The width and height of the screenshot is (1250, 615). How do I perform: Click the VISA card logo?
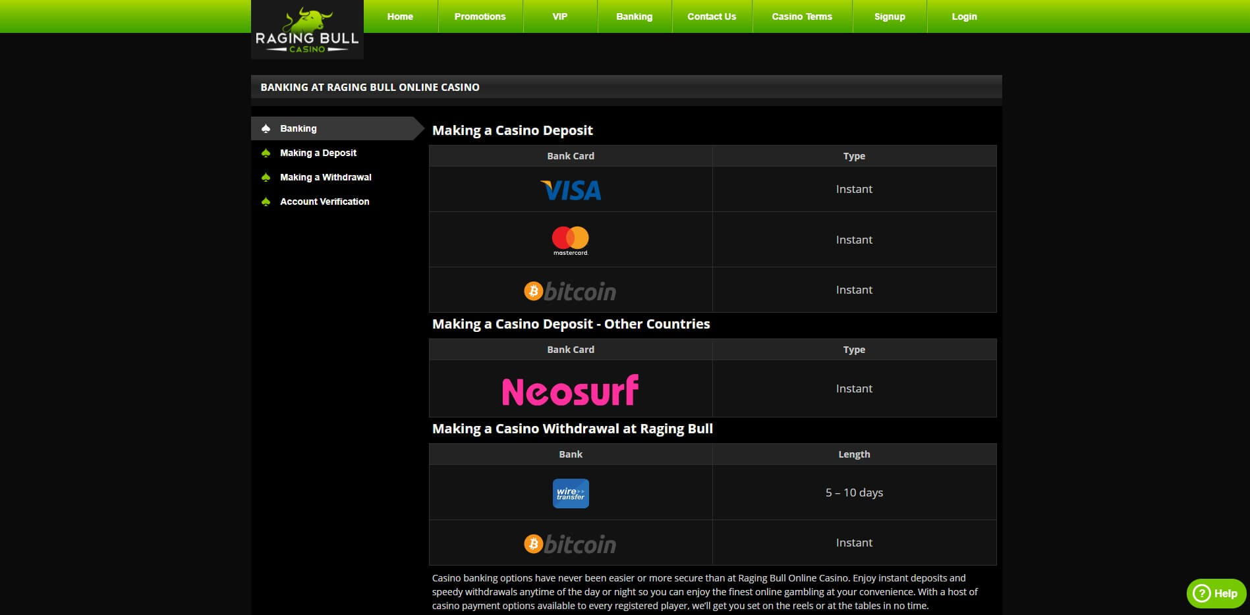click(571, 190)
